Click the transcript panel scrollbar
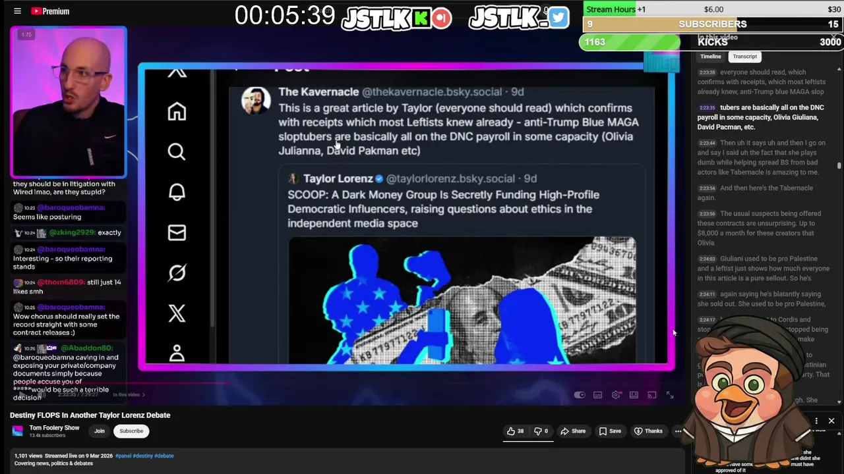 (839, 166)
